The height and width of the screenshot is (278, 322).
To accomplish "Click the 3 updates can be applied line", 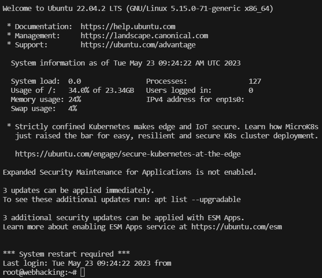I will coord(78,191).
